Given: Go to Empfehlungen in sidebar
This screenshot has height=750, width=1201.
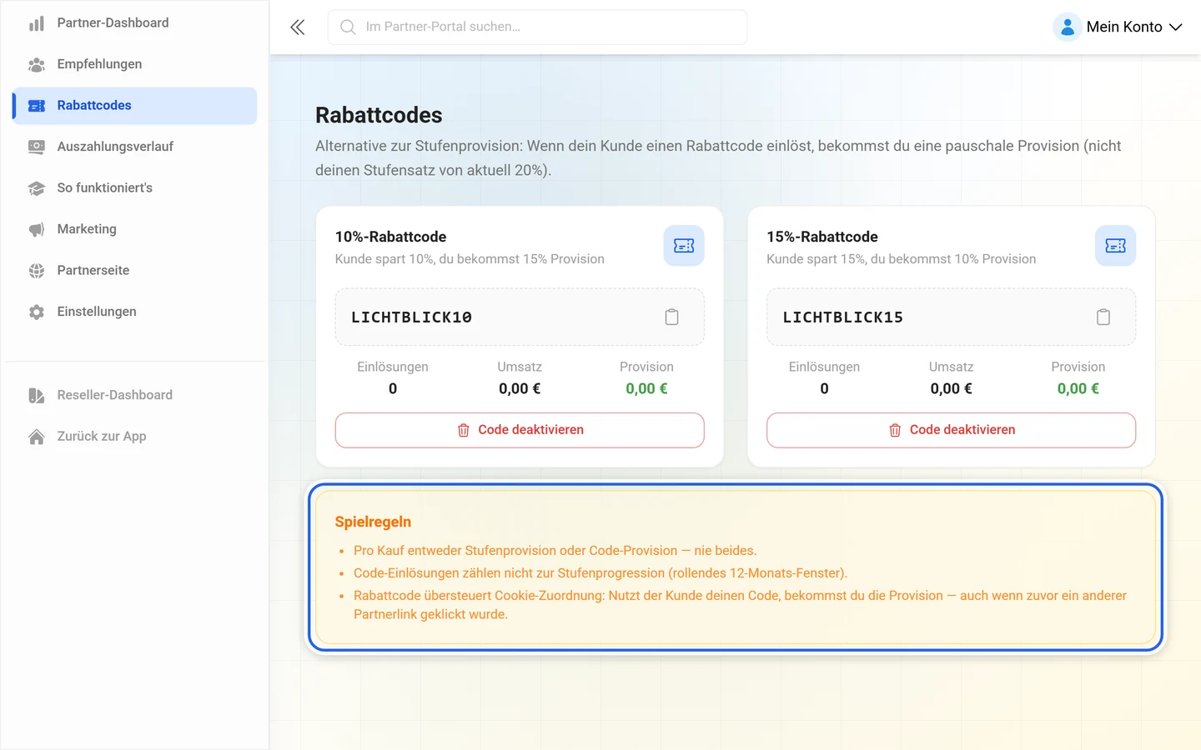Looking at the screenshot, I should (x=135, y=64).
